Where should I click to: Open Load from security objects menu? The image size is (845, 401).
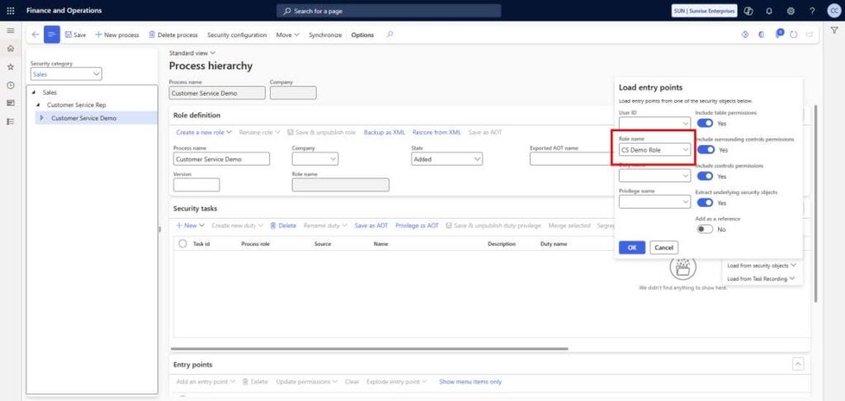pos(762,265)
